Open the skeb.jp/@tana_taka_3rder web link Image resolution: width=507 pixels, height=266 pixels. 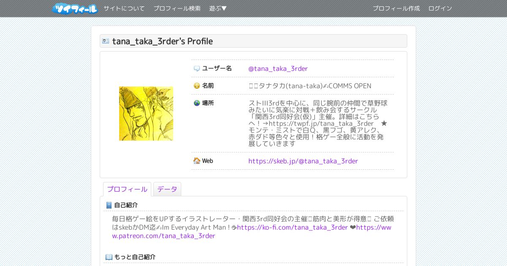(303, 161)
